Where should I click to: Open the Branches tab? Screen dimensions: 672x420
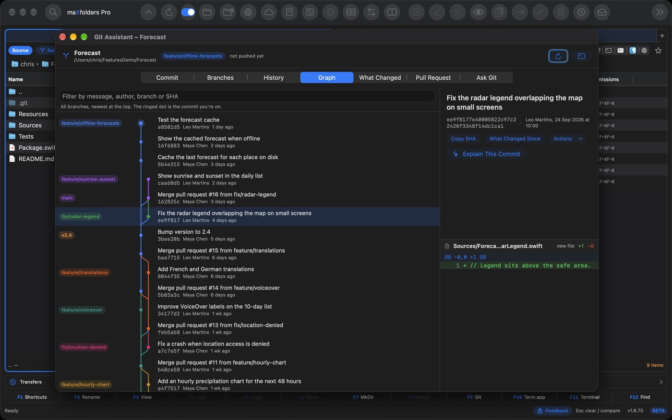pos(220,78)
